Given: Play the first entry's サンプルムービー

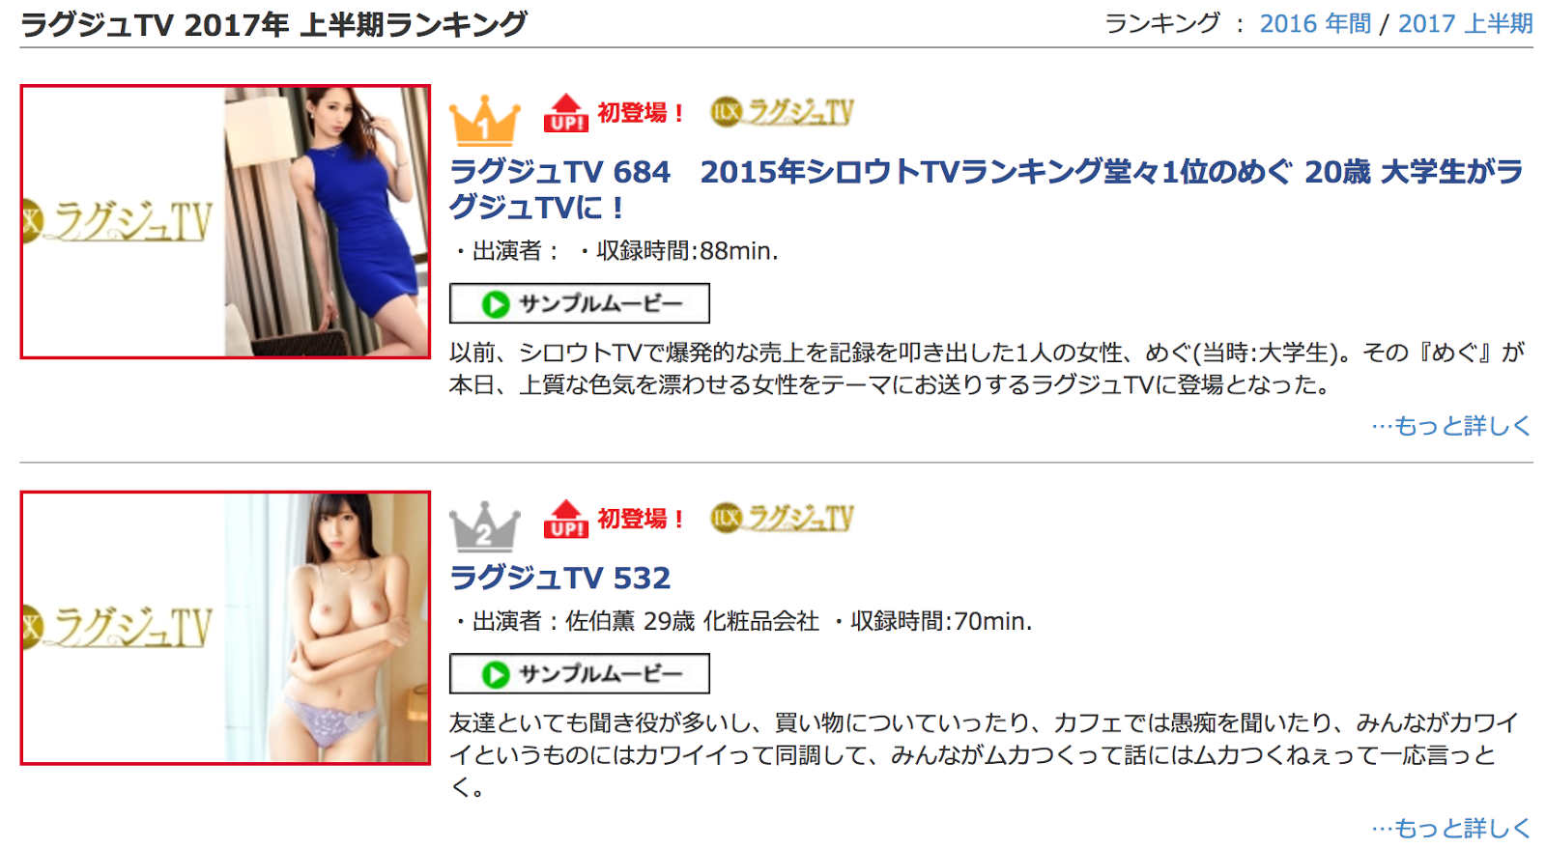Looking at the screenshot, I should [x=580, y=303].
